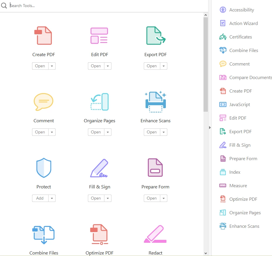Click Open button under Fill & Sign

[x=96, y=198]
